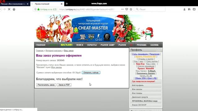Follow the 'Ваш заказ' breadcrumb link

(x=69, y=51)
